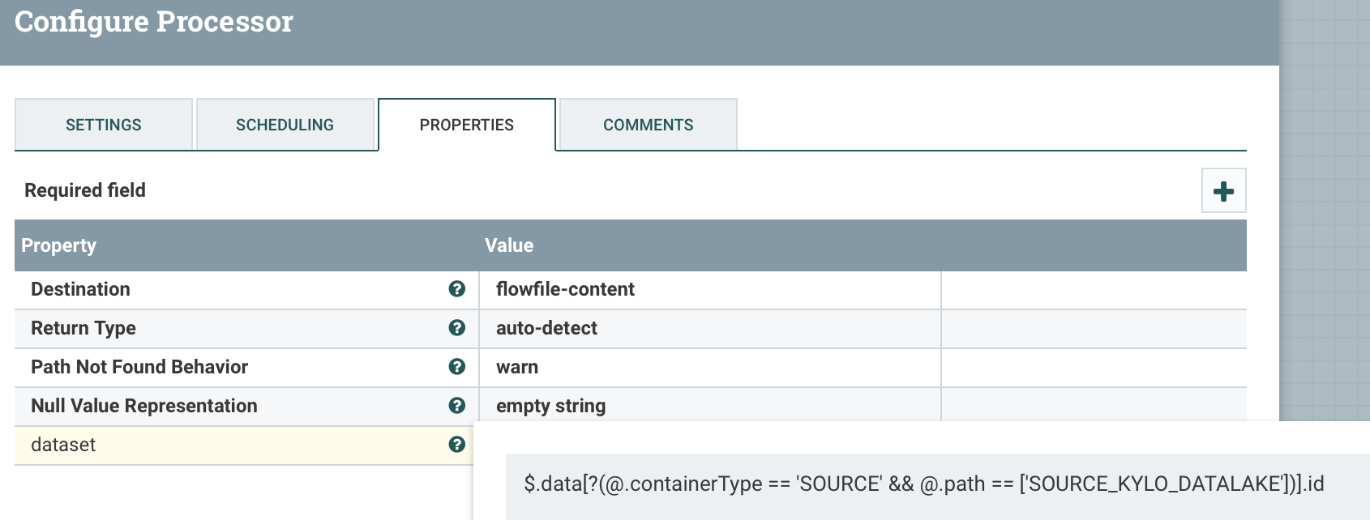Show help for the dataset property
1370x520 pixels.
457,445
